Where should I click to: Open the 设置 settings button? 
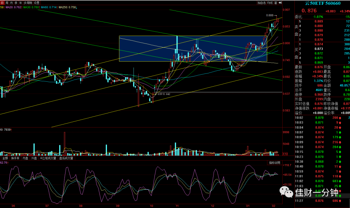tap(37, 3)
